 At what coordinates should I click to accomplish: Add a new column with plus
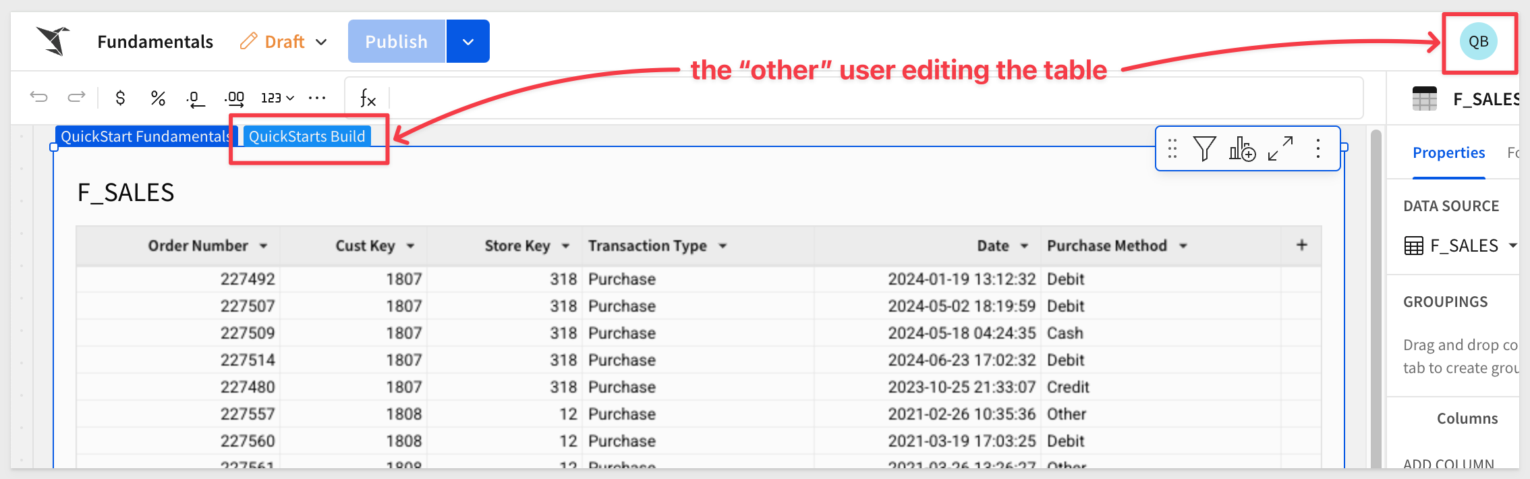click(1302, 246)
